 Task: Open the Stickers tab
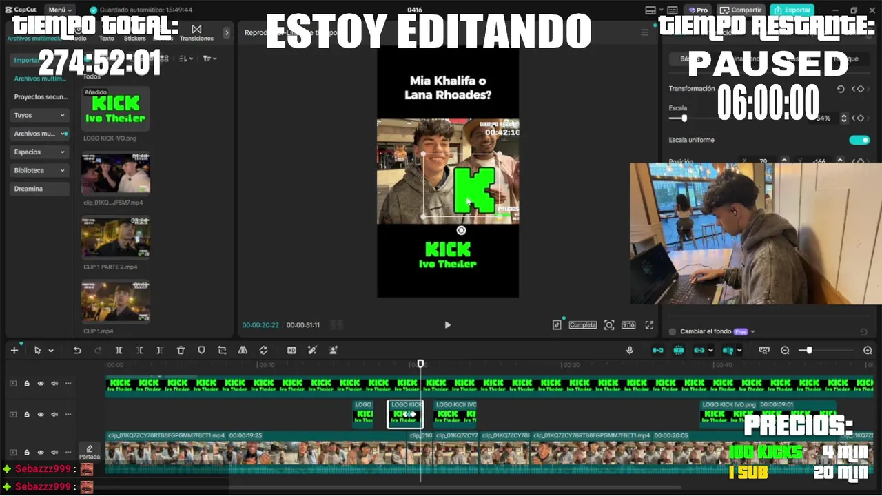[x=134, y=33]
